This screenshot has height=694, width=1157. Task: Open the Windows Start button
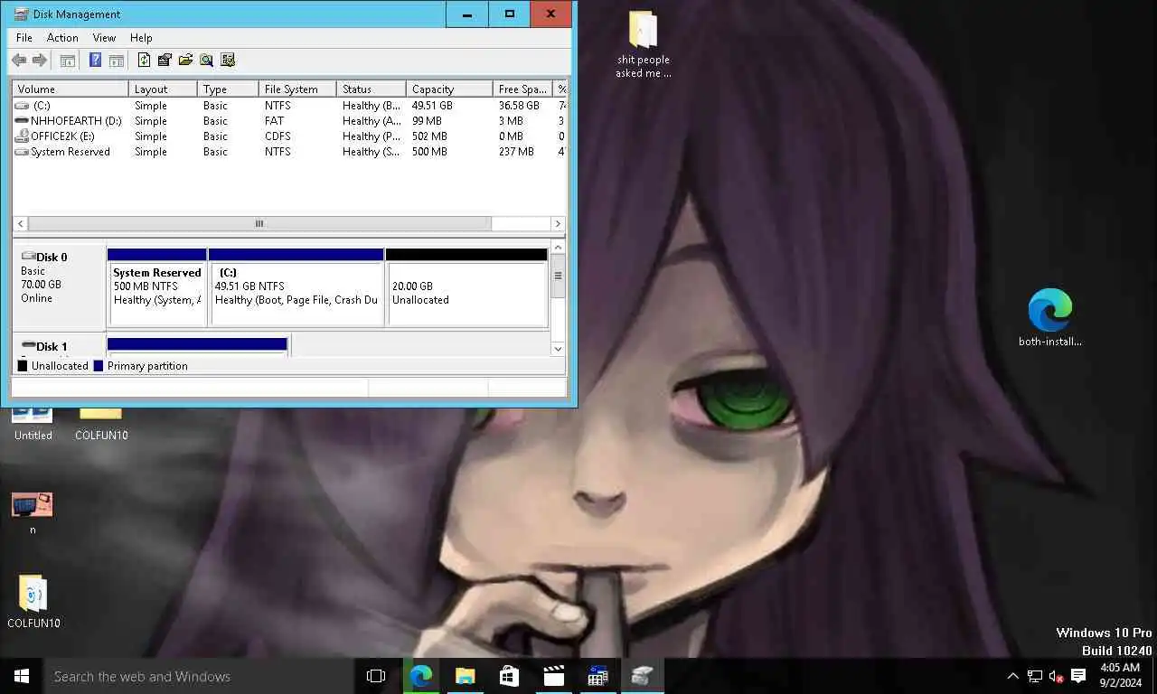(22, 676)
